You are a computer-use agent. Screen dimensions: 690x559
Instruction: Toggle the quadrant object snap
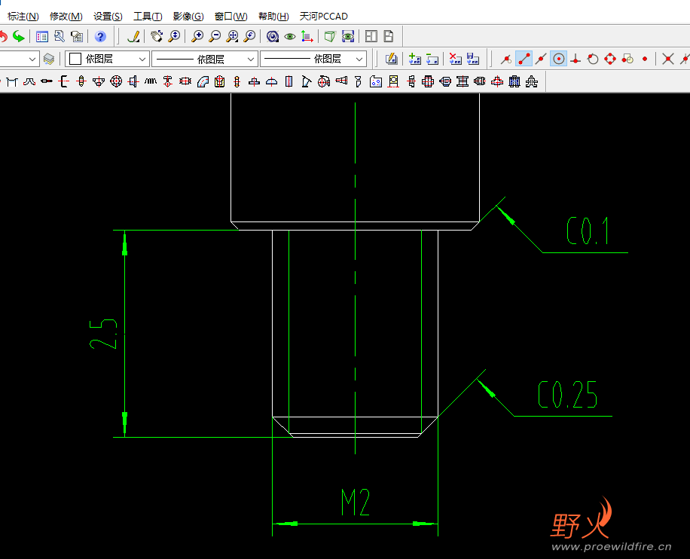tap(610, 59)
